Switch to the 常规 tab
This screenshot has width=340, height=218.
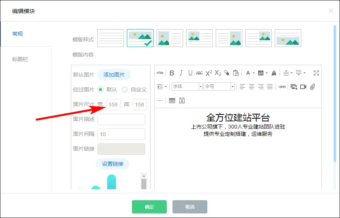pos(17,34)
